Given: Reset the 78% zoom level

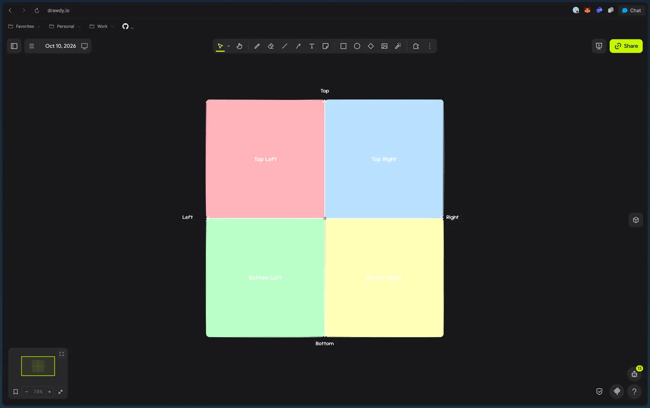Looking at the screenshot, I should tap(38, 392).
